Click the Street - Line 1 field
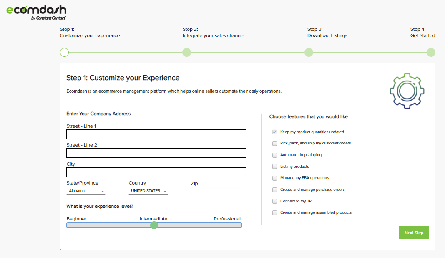 point(156,134)
